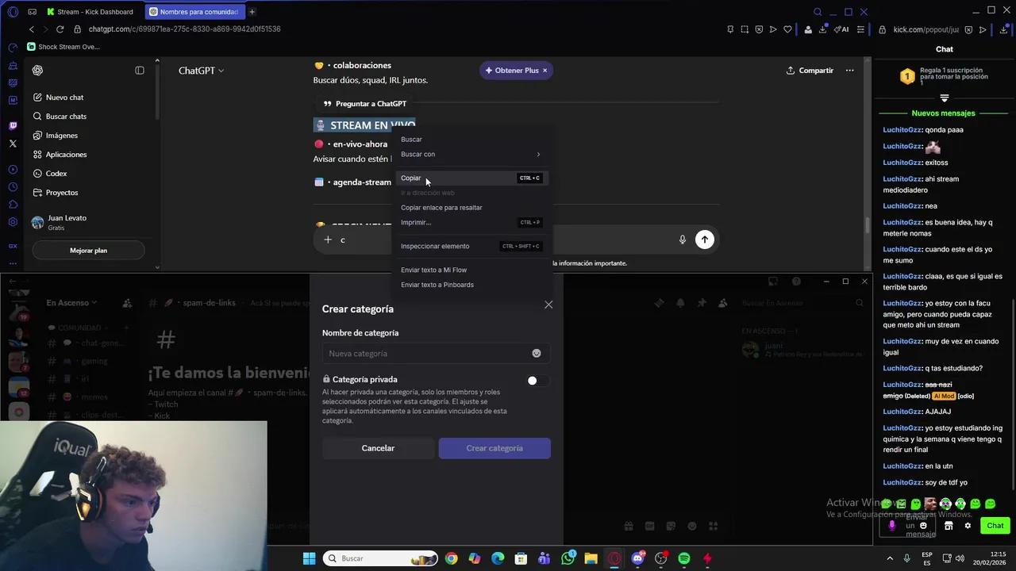The height and width of the screenshot is (571, 1016).
Task: Expand pinned gift leaderboard in Kick chat
Action: coord(945,98)
